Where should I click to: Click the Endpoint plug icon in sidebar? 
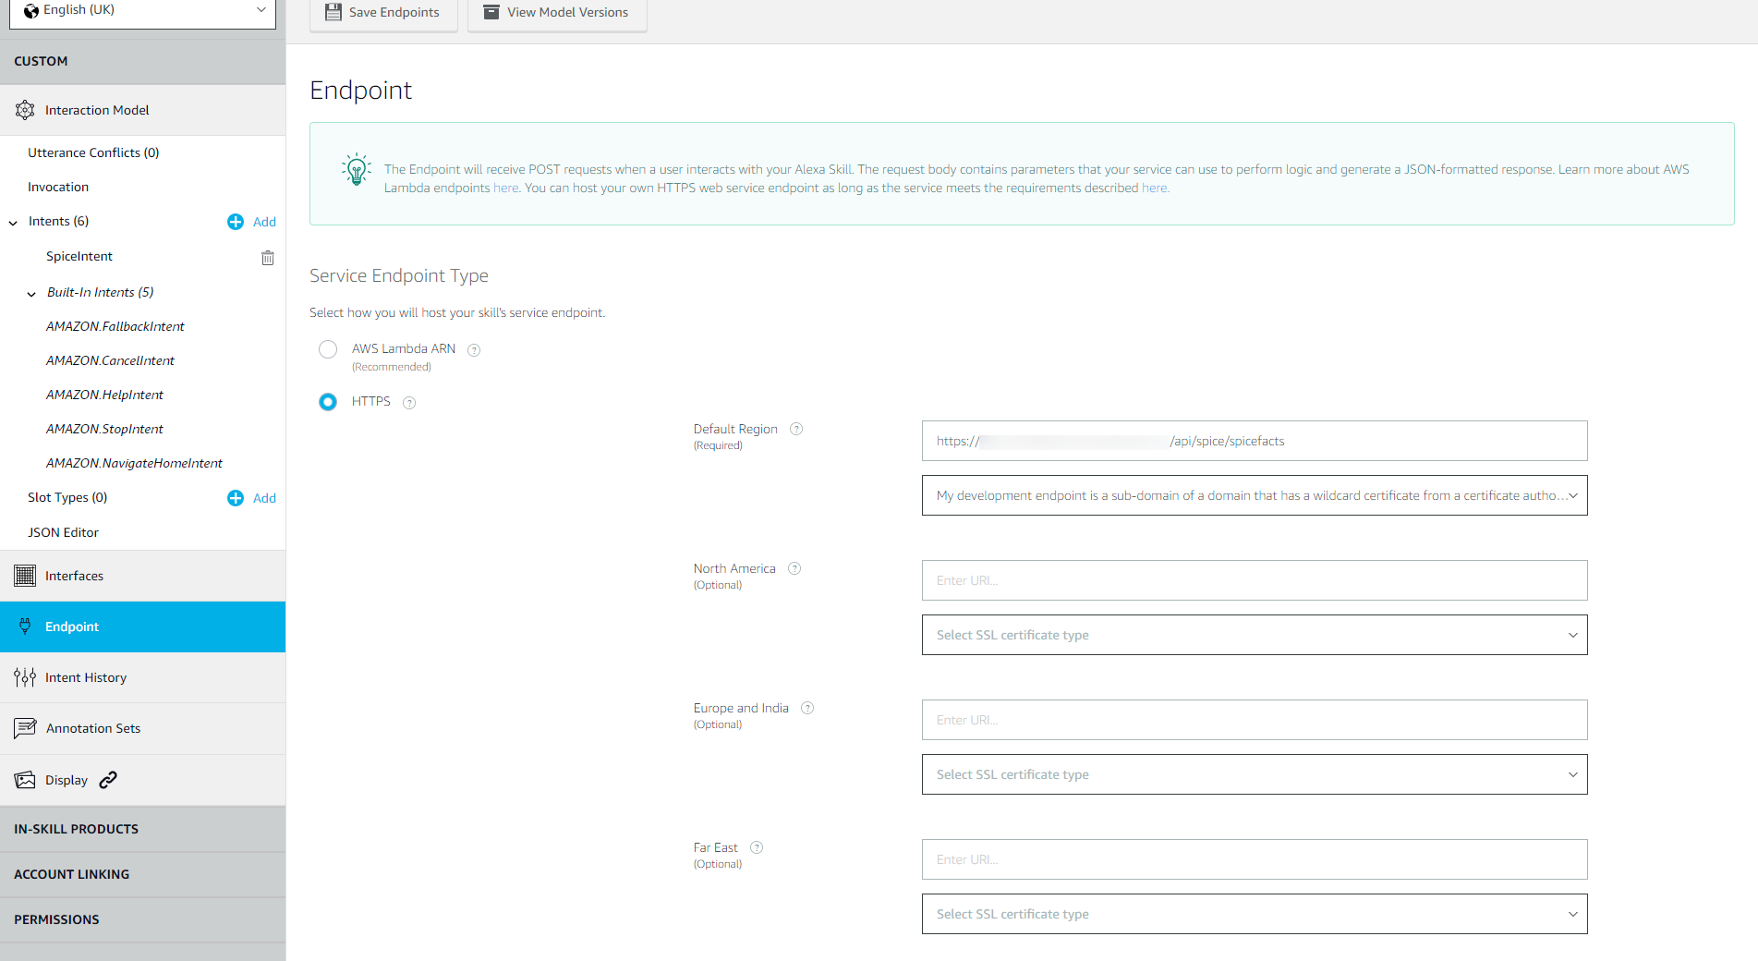(25, 626)
